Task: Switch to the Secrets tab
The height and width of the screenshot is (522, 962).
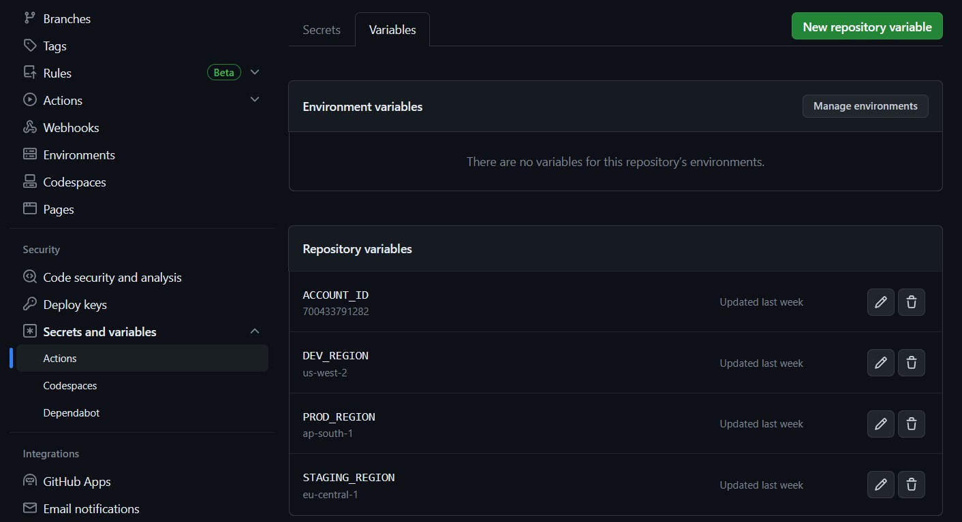Action: point(322,30)
